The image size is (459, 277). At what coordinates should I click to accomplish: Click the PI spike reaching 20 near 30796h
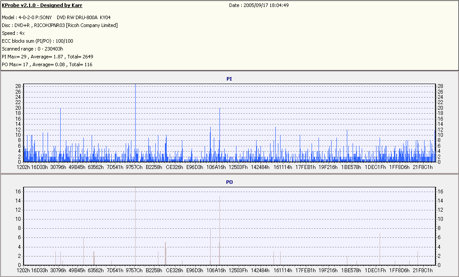pyautogui.click(x=60, y=135)
